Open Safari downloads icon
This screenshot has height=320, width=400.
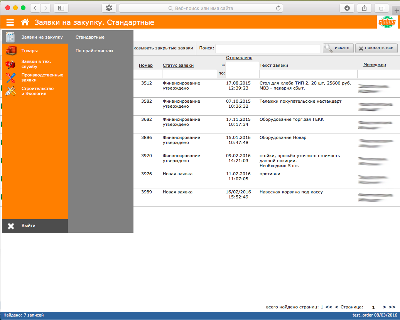pos(347,8)
